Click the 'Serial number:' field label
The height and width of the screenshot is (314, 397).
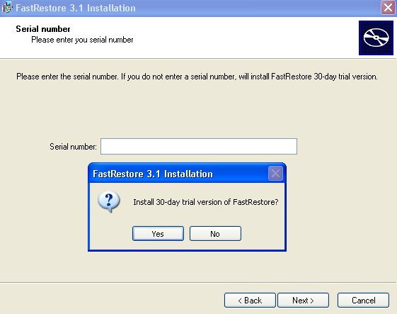pos(73,147)
